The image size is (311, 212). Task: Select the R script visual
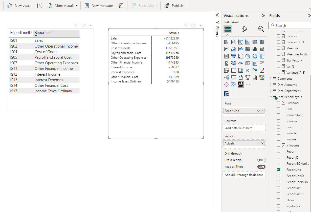pos(248,70)
